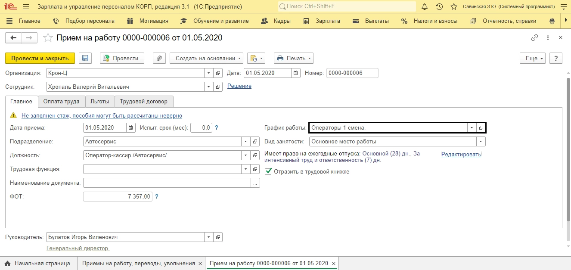The image size is (571, 270).
Task: Expand Руководитель dropdown list
Action: click(209, 237)
